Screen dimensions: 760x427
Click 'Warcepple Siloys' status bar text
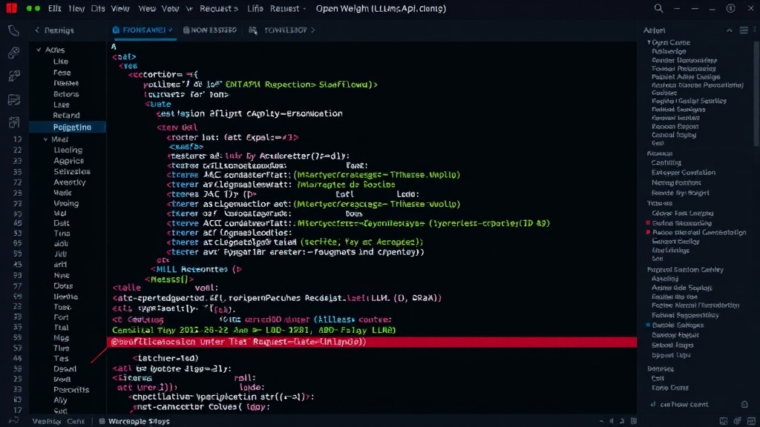pos(139,421)
